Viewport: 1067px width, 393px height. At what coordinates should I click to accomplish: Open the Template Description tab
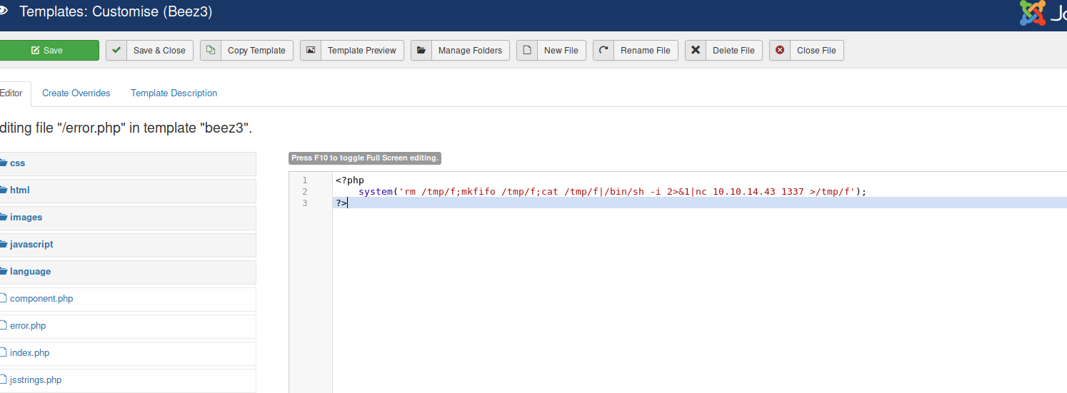point(174,93)
